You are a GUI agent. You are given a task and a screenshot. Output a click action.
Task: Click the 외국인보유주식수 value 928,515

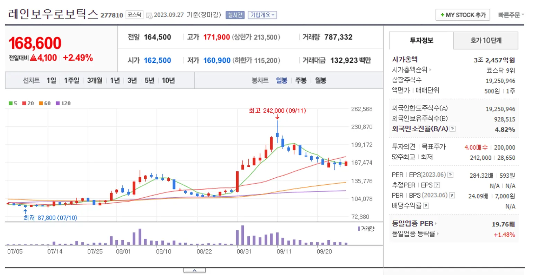pos(505,119)
